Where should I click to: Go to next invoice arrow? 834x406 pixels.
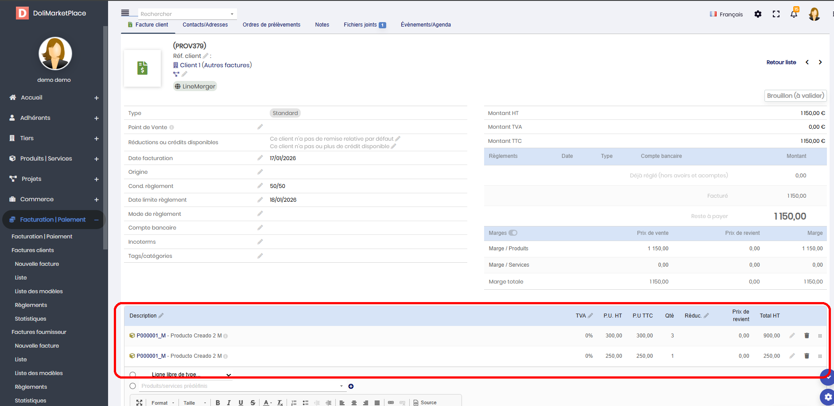click(x=820, y=62)
